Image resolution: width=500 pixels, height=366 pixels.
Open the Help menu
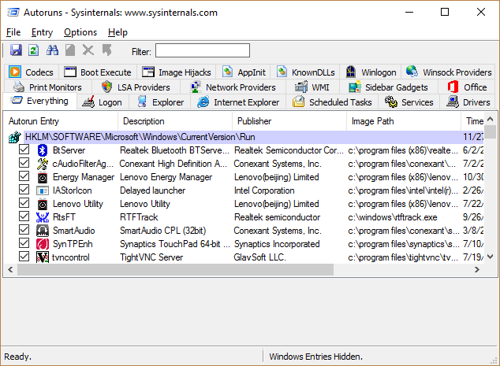(118, 32)
